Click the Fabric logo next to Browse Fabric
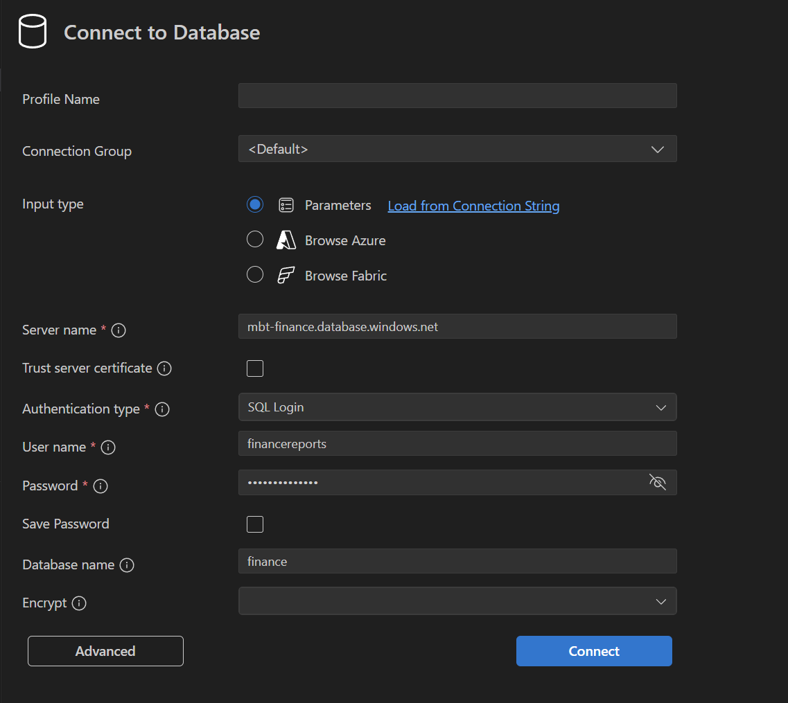The height and width of the screenshot is (703, 788). click(x=286, y=275)
